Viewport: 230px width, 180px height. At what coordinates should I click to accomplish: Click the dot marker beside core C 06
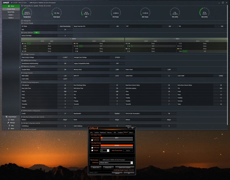(74, 46)
